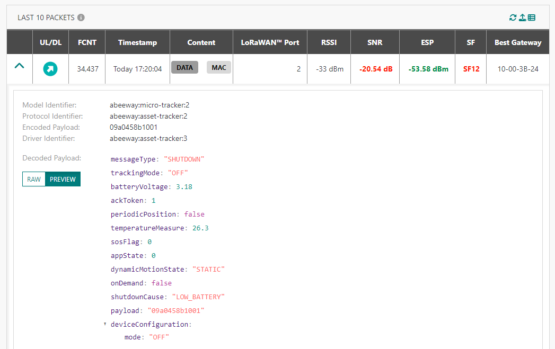555x349 pixels.
Task: Click the Timestamp column header
Action: coord(137,42)
